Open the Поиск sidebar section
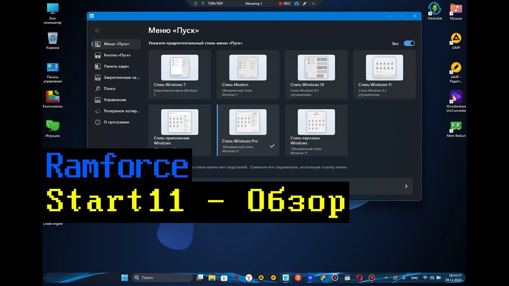This screenshot has height=286, width=509. pyautogui.click(x=116, y=89)
